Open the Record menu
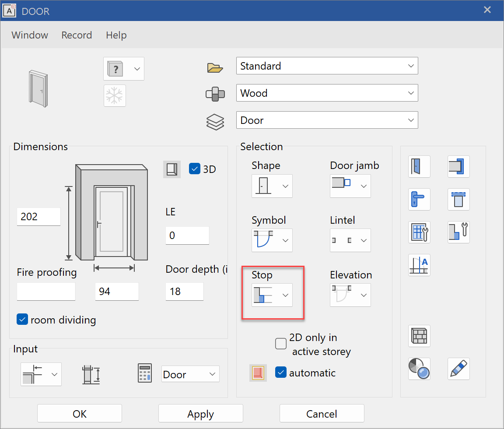This screenshot has width=504, height=429. pyautogui.click(x=77, y=35)
